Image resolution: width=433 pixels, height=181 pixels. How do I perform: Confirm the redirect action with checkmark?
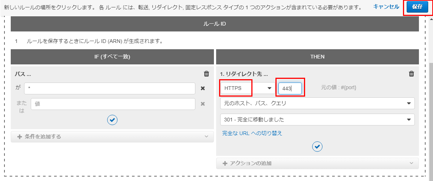(317, 147)
